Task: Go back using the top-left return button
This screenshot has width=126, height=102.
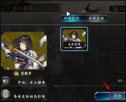Action: coord(3,8)
